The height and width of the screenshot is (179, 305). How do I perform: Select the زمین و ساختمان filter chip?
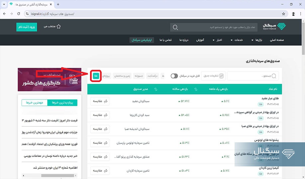[122, 76]
